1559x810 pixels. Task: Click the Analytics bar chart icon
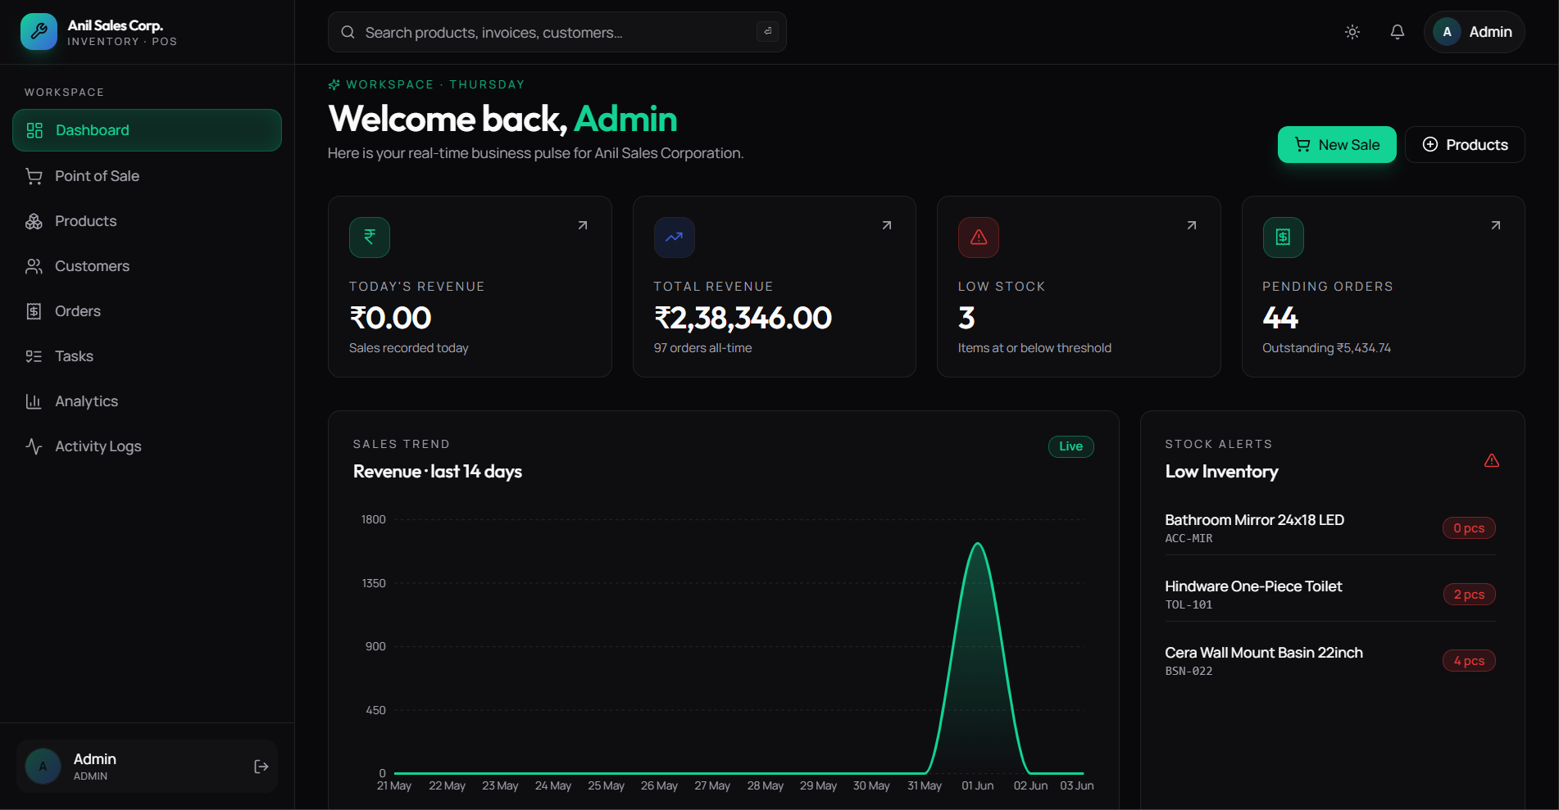pyautogui.click(x=34, y=401)
